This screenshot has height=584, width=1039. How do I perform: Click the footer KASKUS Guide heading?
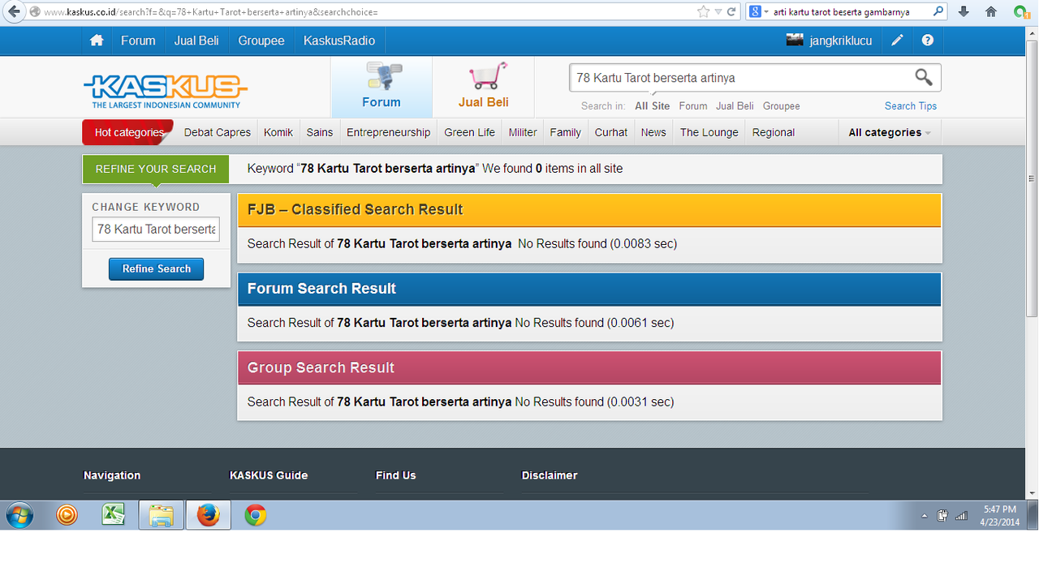click(x=269, y=475)
